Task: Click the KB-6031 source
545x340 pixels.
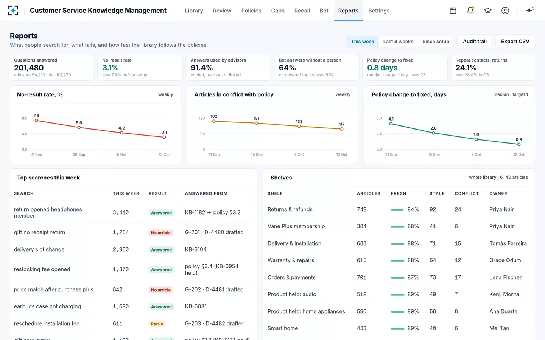Action: click(x=196, y=306)
